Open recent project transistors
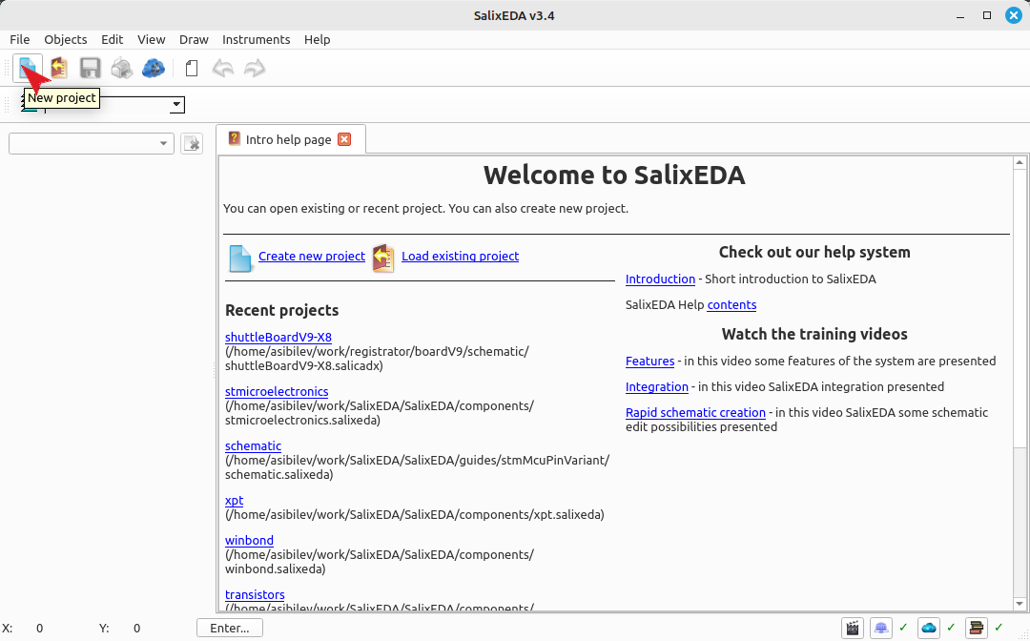1030x641 pixels. 255,595
